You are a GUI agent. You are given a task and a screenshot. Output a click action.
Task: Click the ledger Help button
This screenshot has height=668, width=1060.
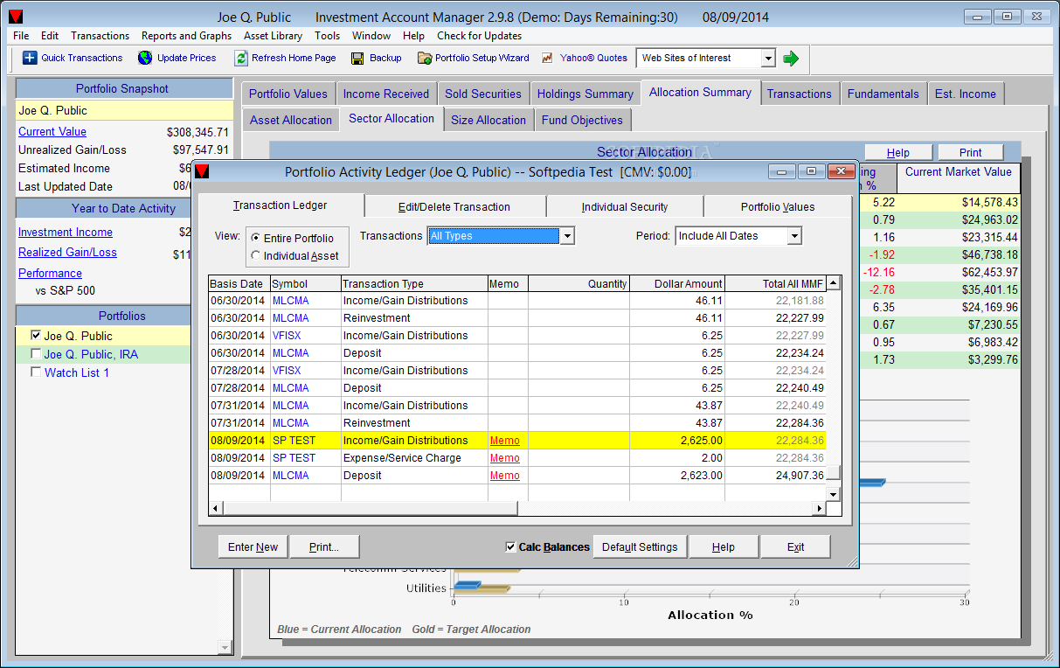[723, 546]
